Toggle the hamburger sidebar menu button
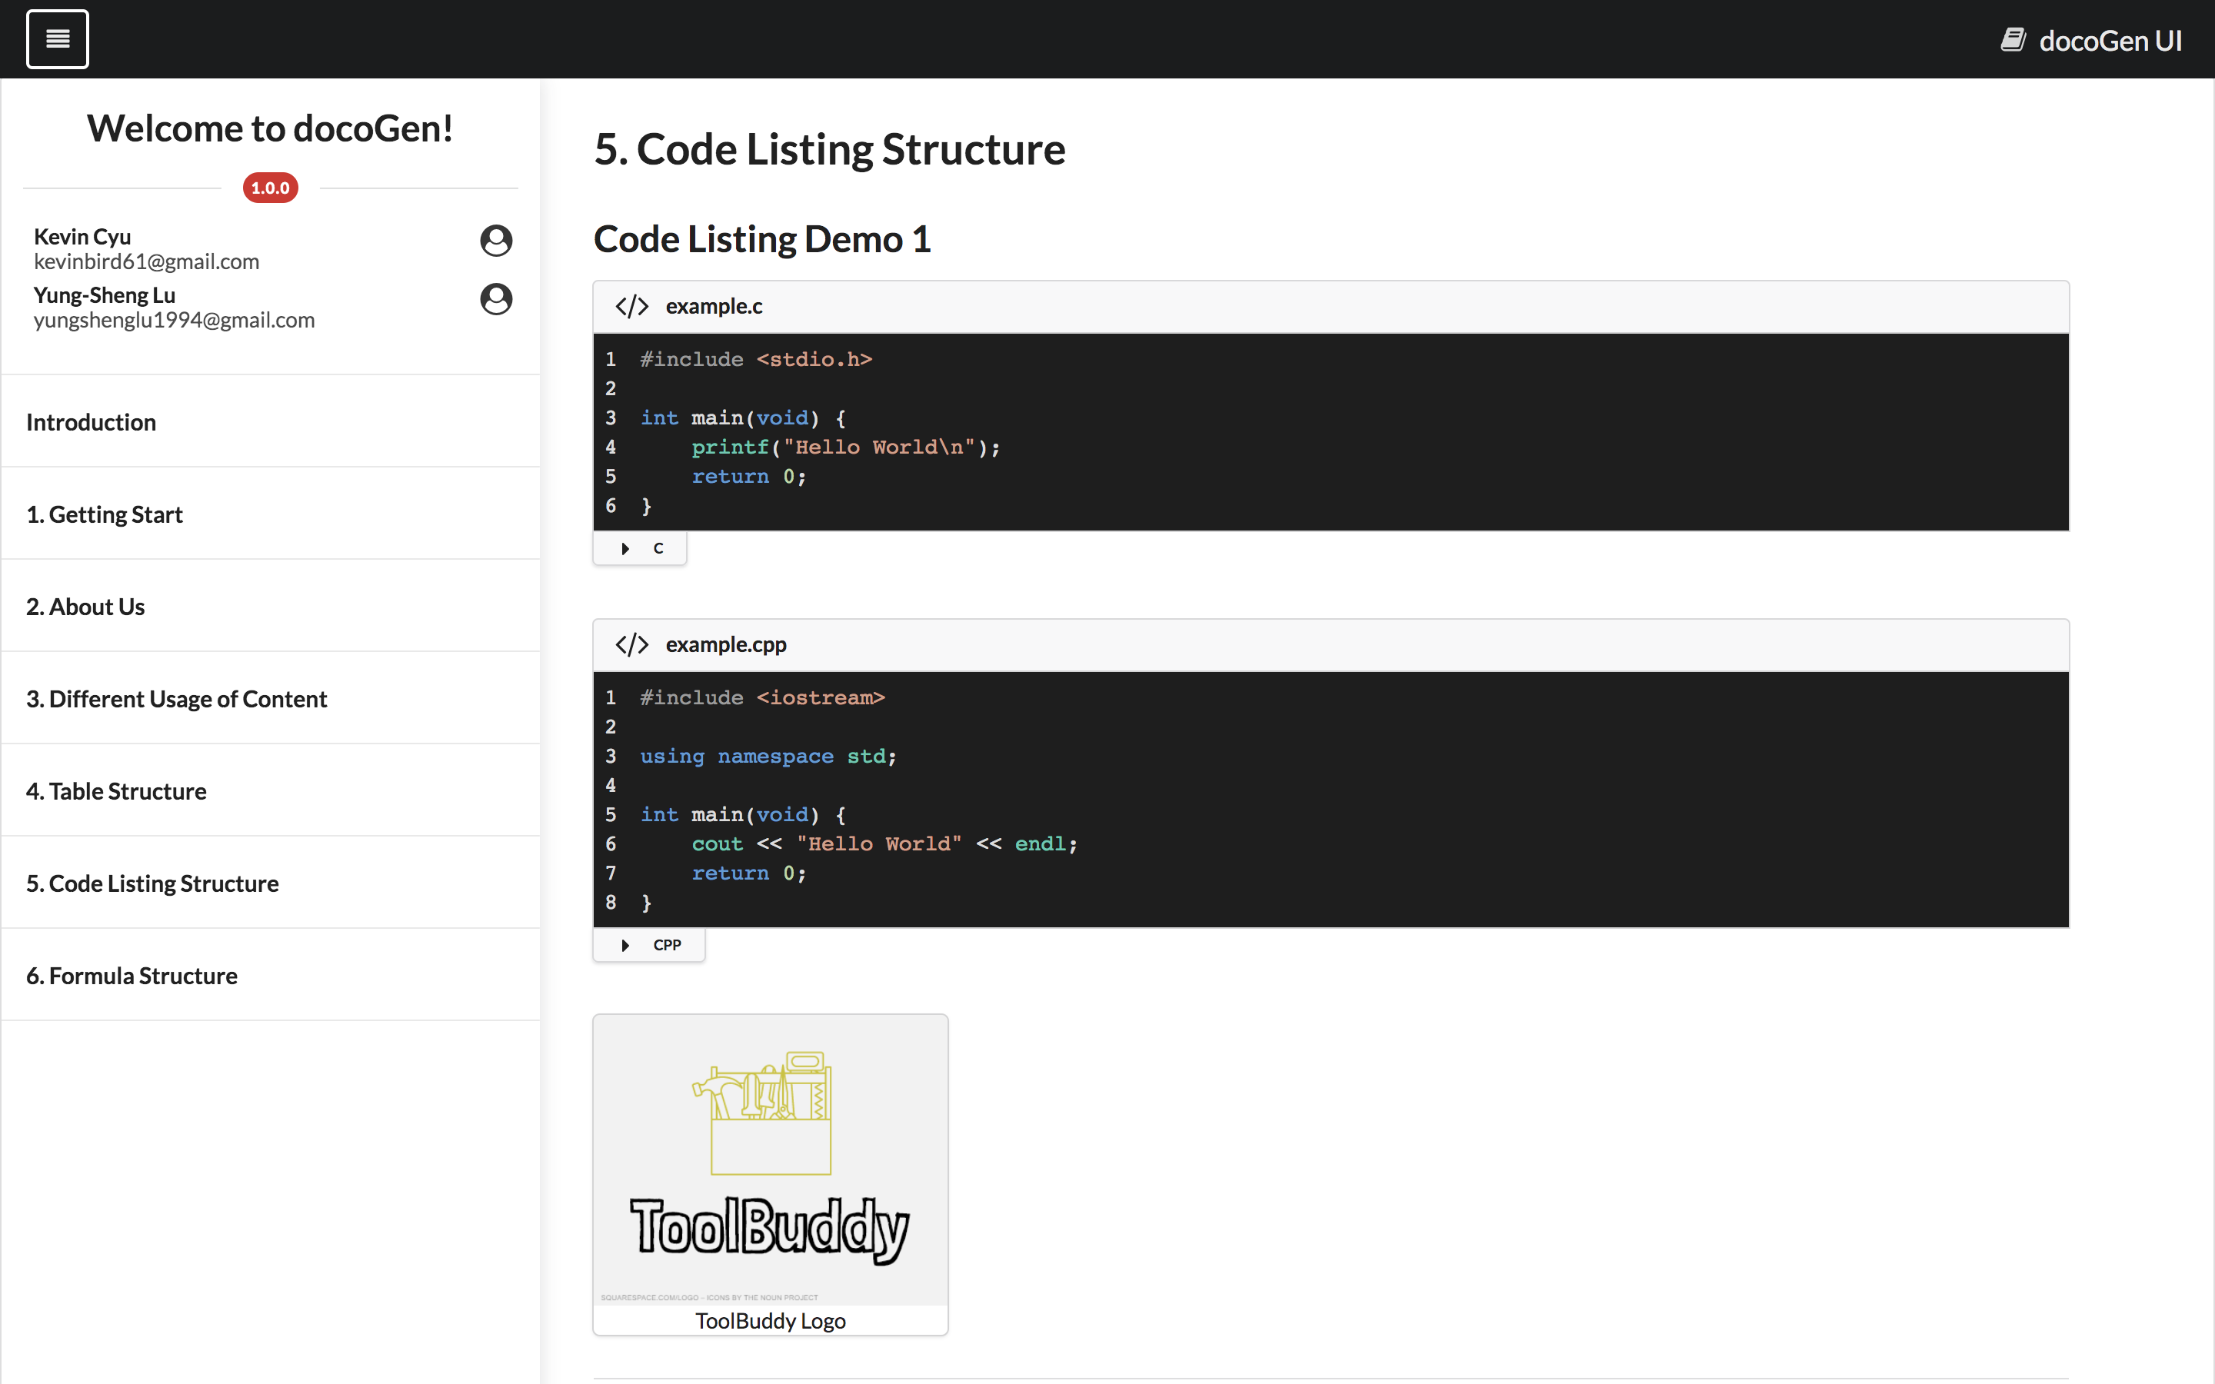The image size is (2215, 1384). (x=58, y=39)
